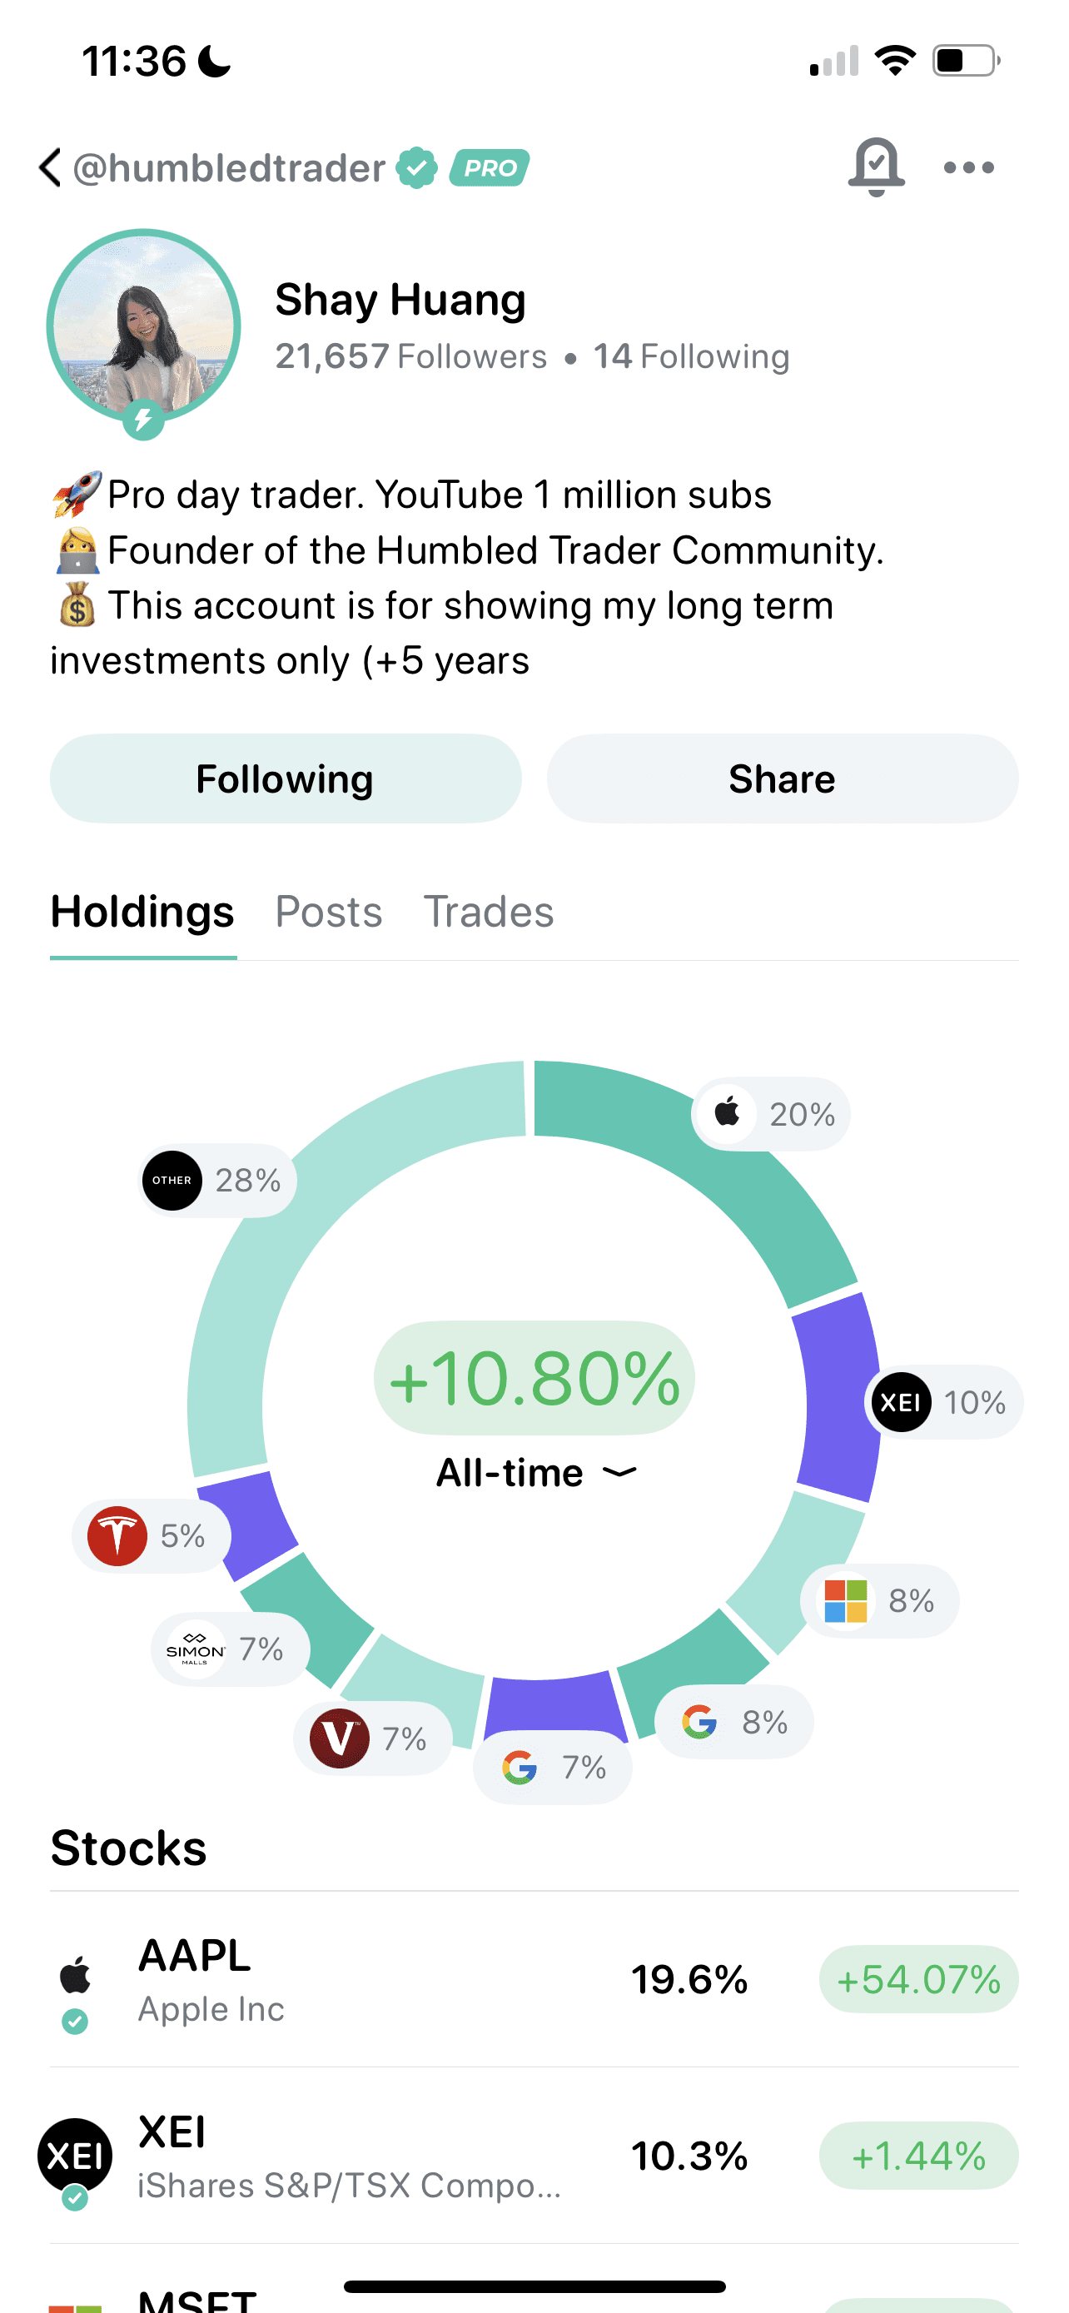This screenshot has height=2313, width=1069.
Task: Open the three-dot more options menu
Action: coord(968,168)
